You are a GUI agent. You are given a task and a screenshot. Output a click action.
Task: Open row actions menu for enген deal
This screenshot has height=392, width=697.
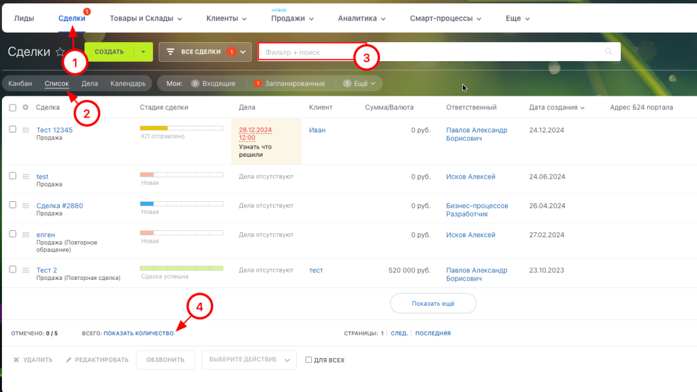(x=26, y=234)
